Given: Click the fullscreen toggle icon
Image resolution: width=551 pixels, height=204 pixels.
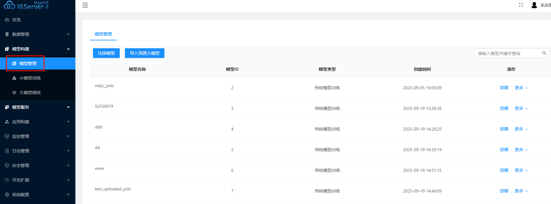Looking at the screenshot, I should 521,5.
